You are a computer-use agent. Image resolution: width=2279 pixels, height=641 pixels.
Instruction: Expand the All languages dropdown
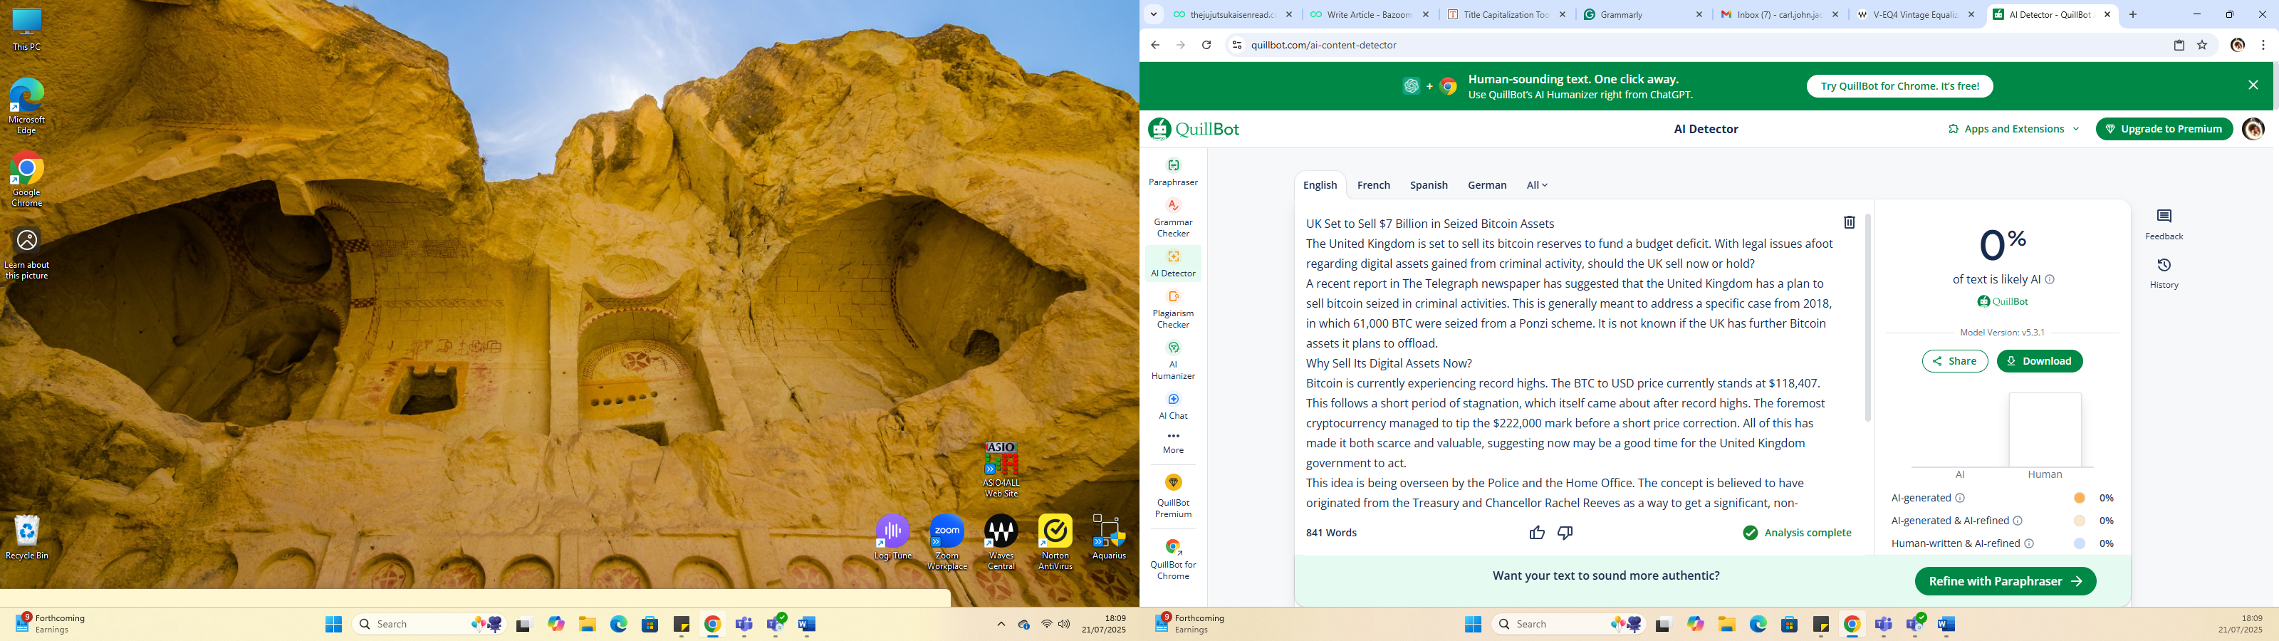pos(1537,185)
